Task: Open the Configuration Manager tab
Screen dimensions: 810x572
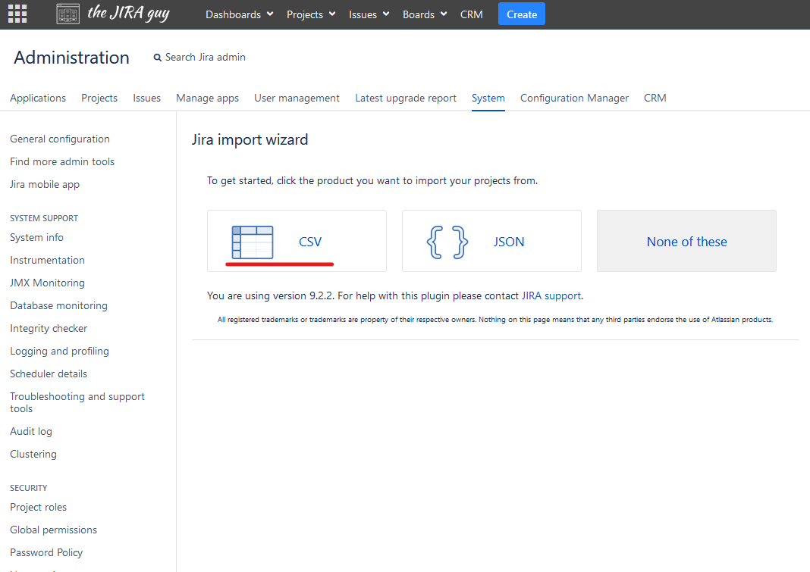Action: tap(574, 98)
